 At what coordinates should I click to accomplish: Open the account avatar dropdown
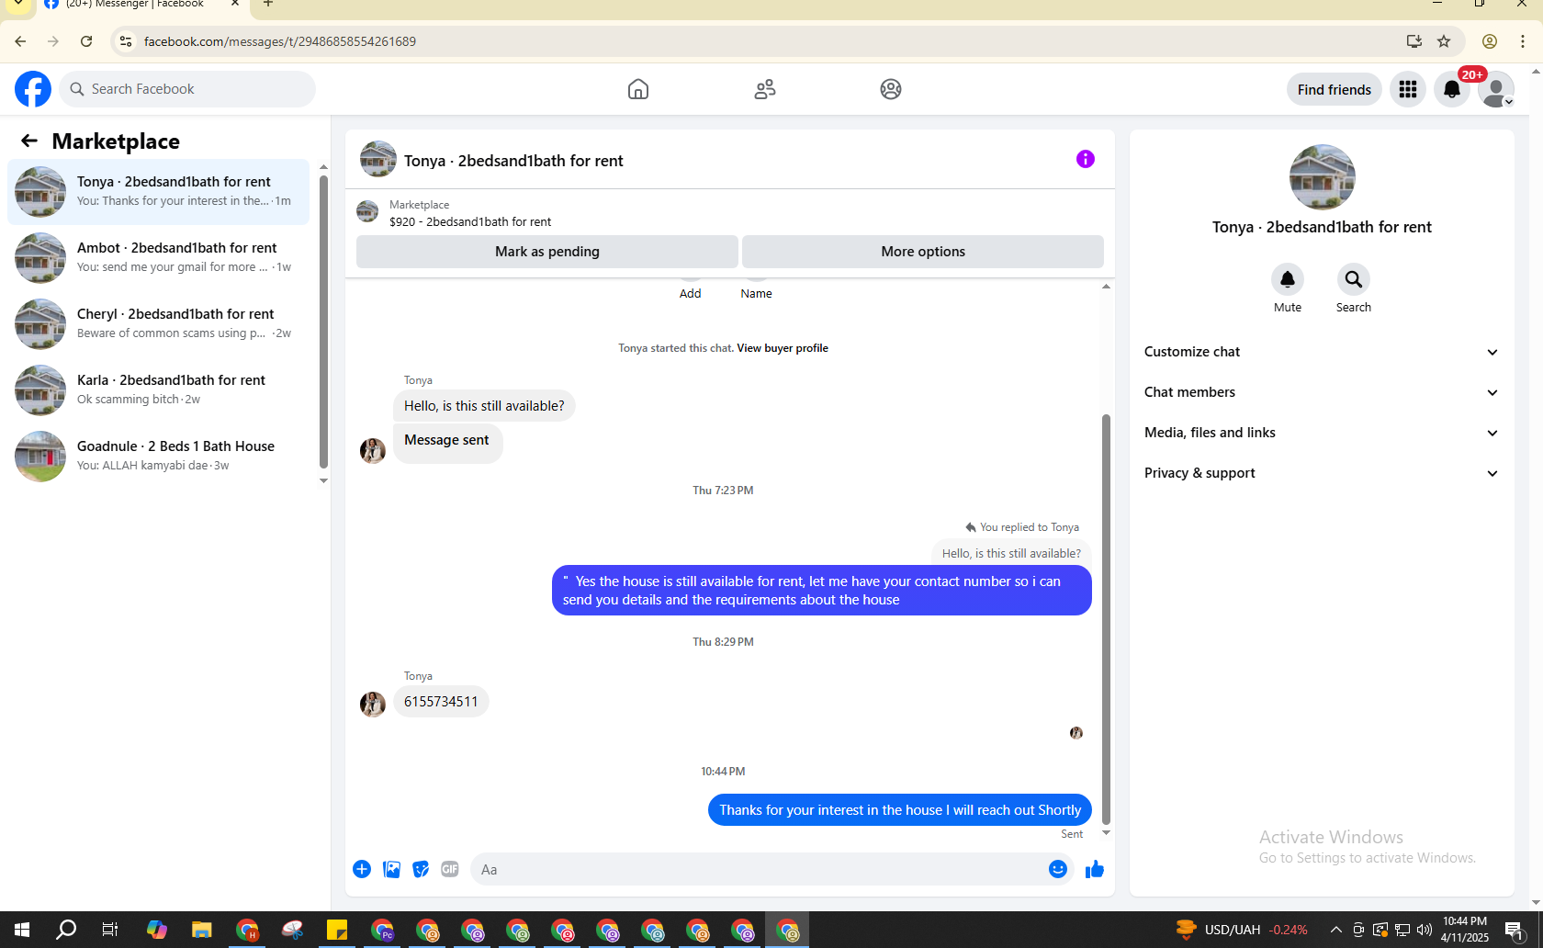click(1496, 89)
